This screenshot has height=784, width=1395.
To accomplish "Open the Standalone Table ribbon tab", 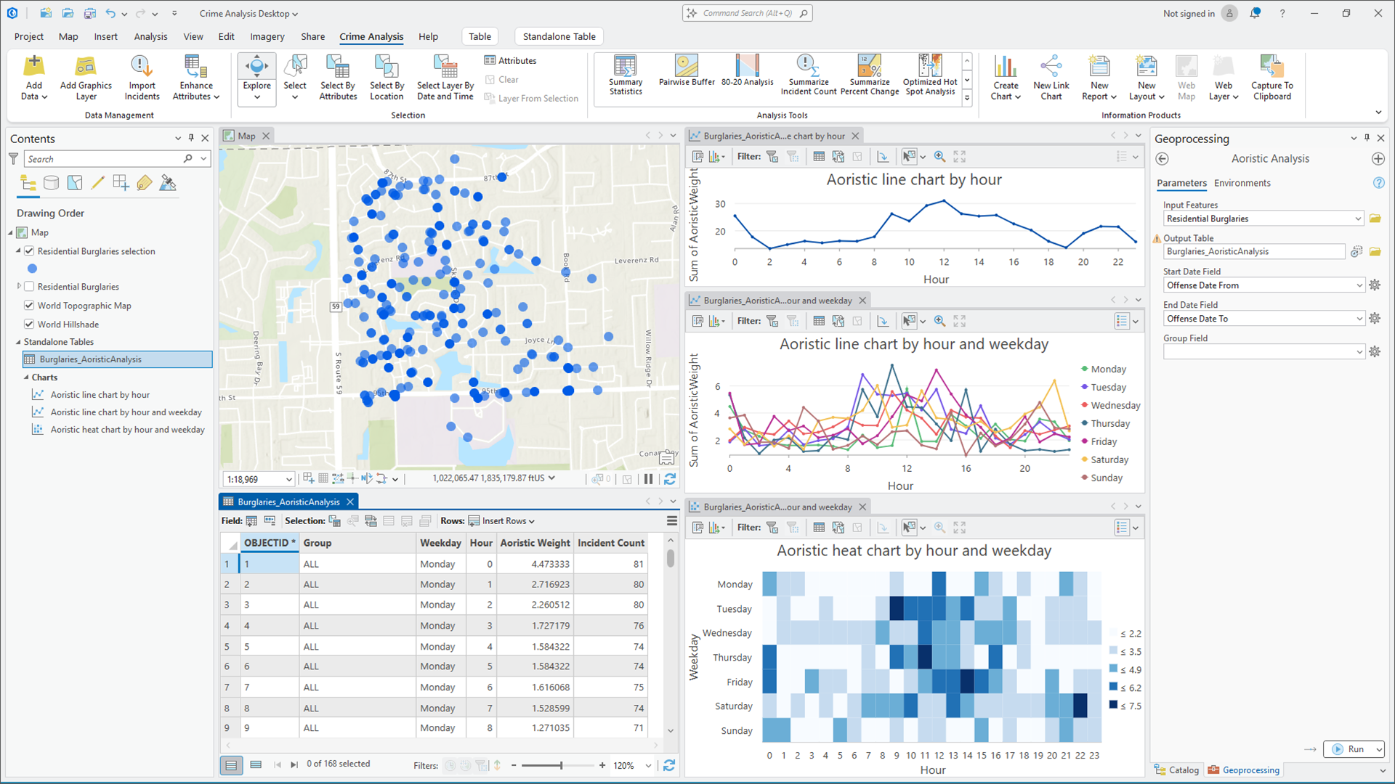I will pyautogui.click(x=559, y=36).
